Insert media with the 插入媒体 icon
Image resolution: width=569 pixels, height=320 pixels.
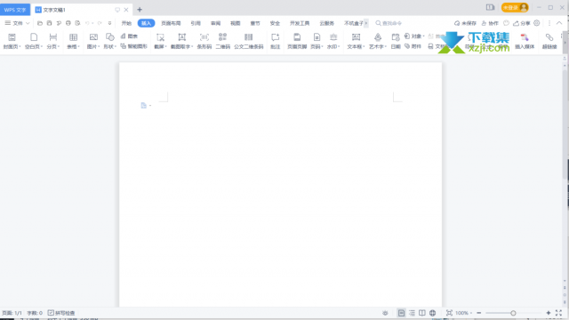[x=525, y=41]
